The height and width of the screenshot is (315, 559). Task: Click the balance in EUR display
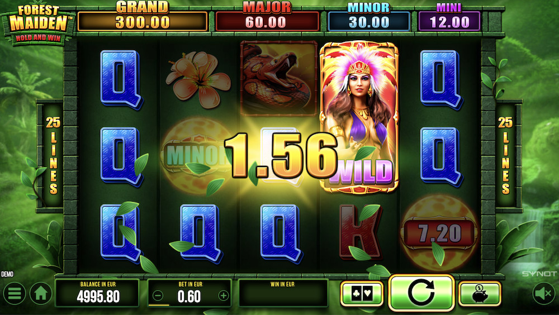97,293
